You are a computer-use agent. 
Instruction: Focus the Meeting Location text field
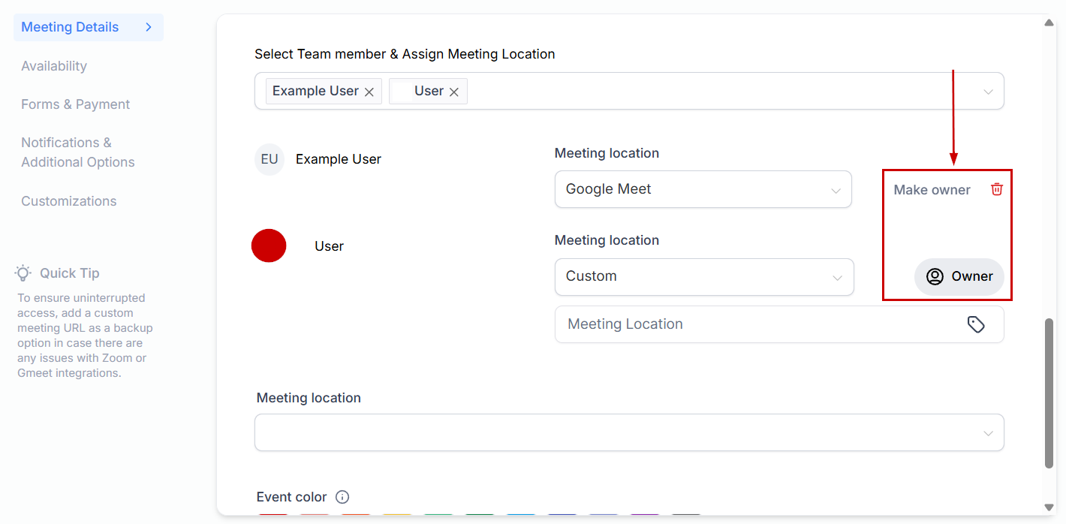[779, 324]
